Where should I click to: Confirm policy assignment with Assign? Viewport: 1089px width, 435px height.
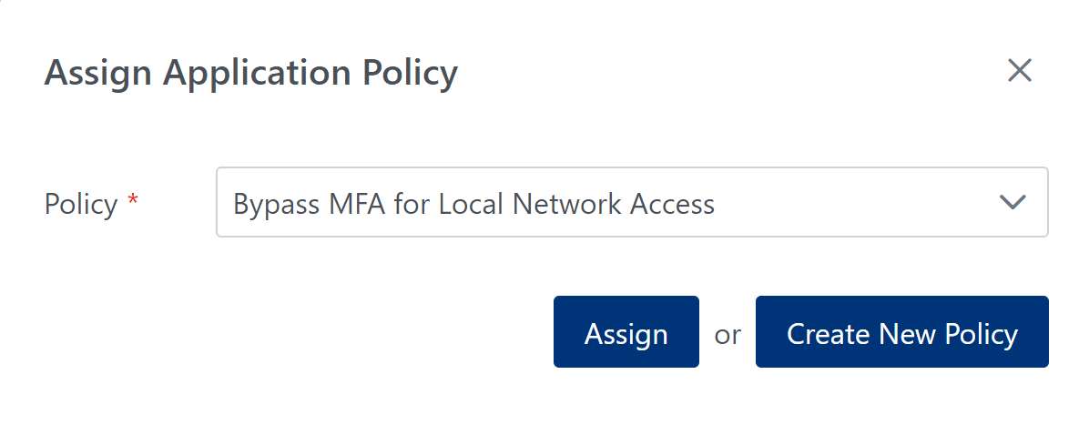(x=626, y=332)
